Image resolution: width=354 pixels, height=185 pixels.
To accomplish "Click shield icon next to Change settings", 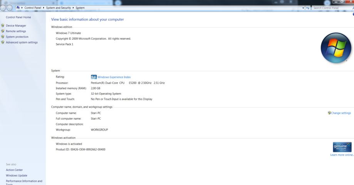I will (329, 113).
